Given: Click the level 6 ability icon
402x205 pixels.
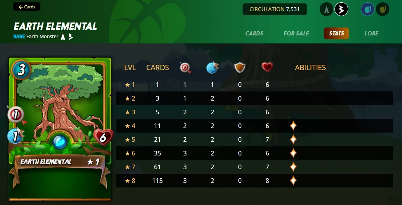Looking at the screenshot, I should tap(293, 153).
